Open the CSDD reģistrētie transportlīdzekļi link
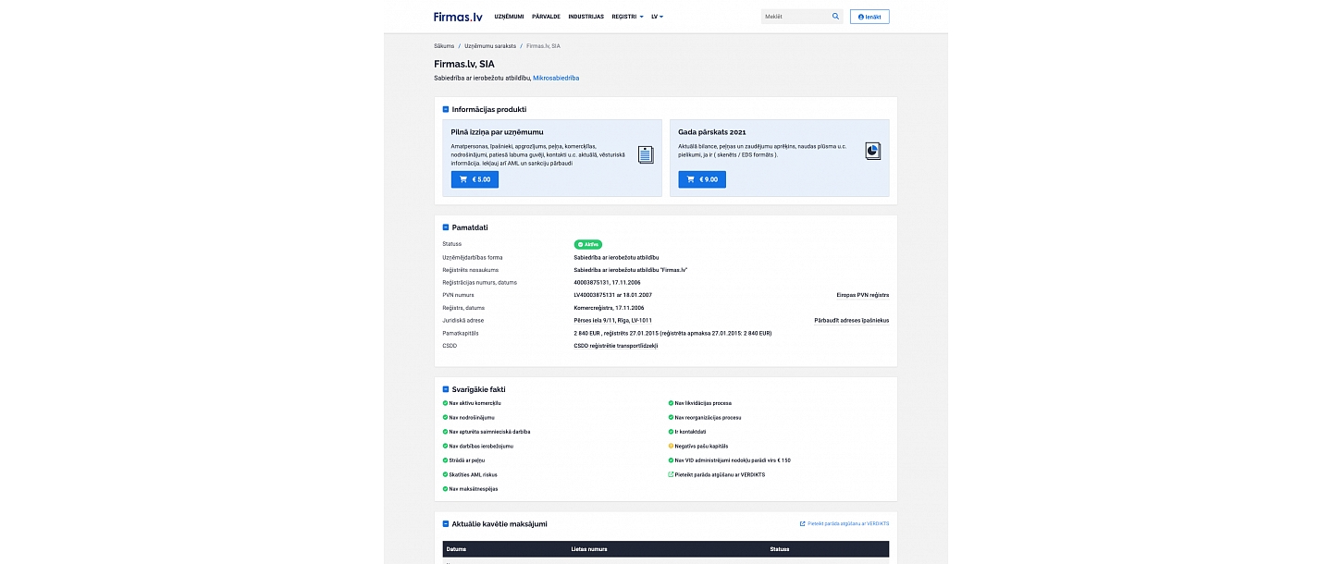Viewport: 1332px width, 564px height. pyautogui.click(x=615, y=346)
